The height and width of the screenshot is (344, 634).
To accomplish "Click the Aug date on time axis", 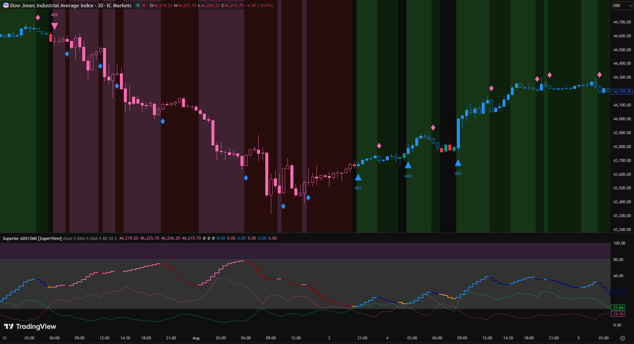I will point(196,338).
